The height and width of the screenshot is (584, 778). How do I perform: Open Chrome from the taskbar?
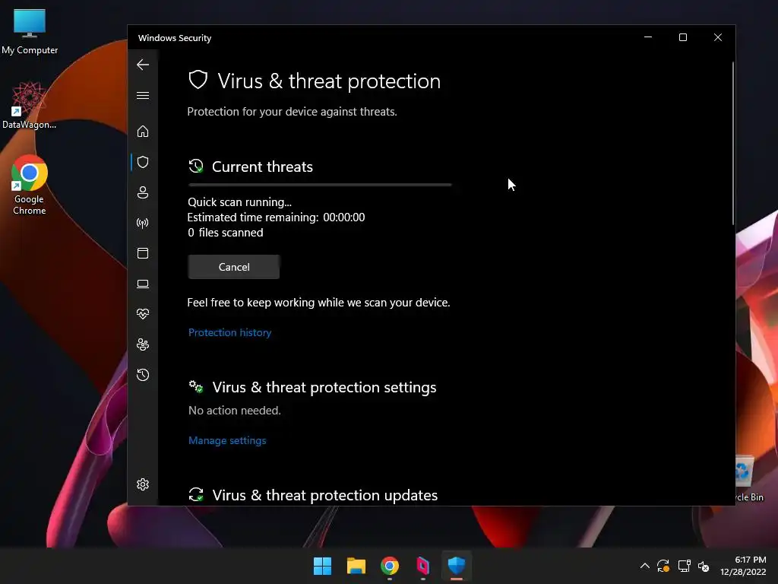click(390, 566)
